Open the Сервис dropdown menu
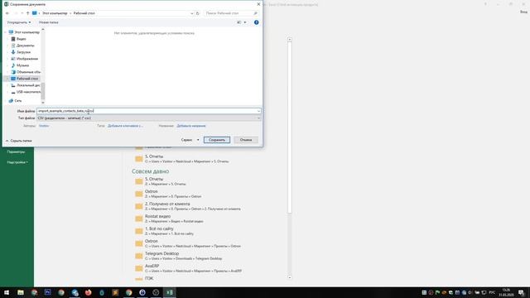 (190, 140)
